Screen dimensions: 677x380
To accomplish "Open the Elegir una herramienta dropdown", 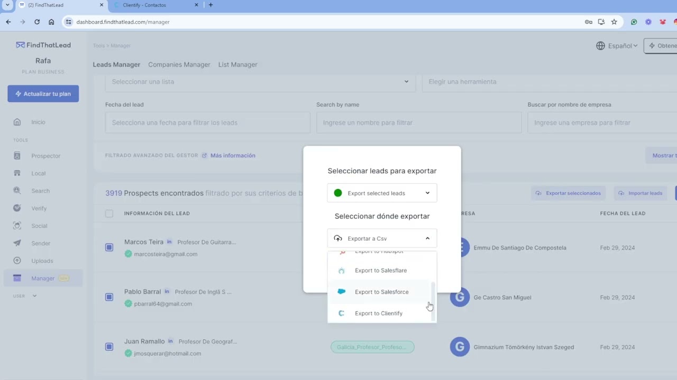I will (550, 82).
